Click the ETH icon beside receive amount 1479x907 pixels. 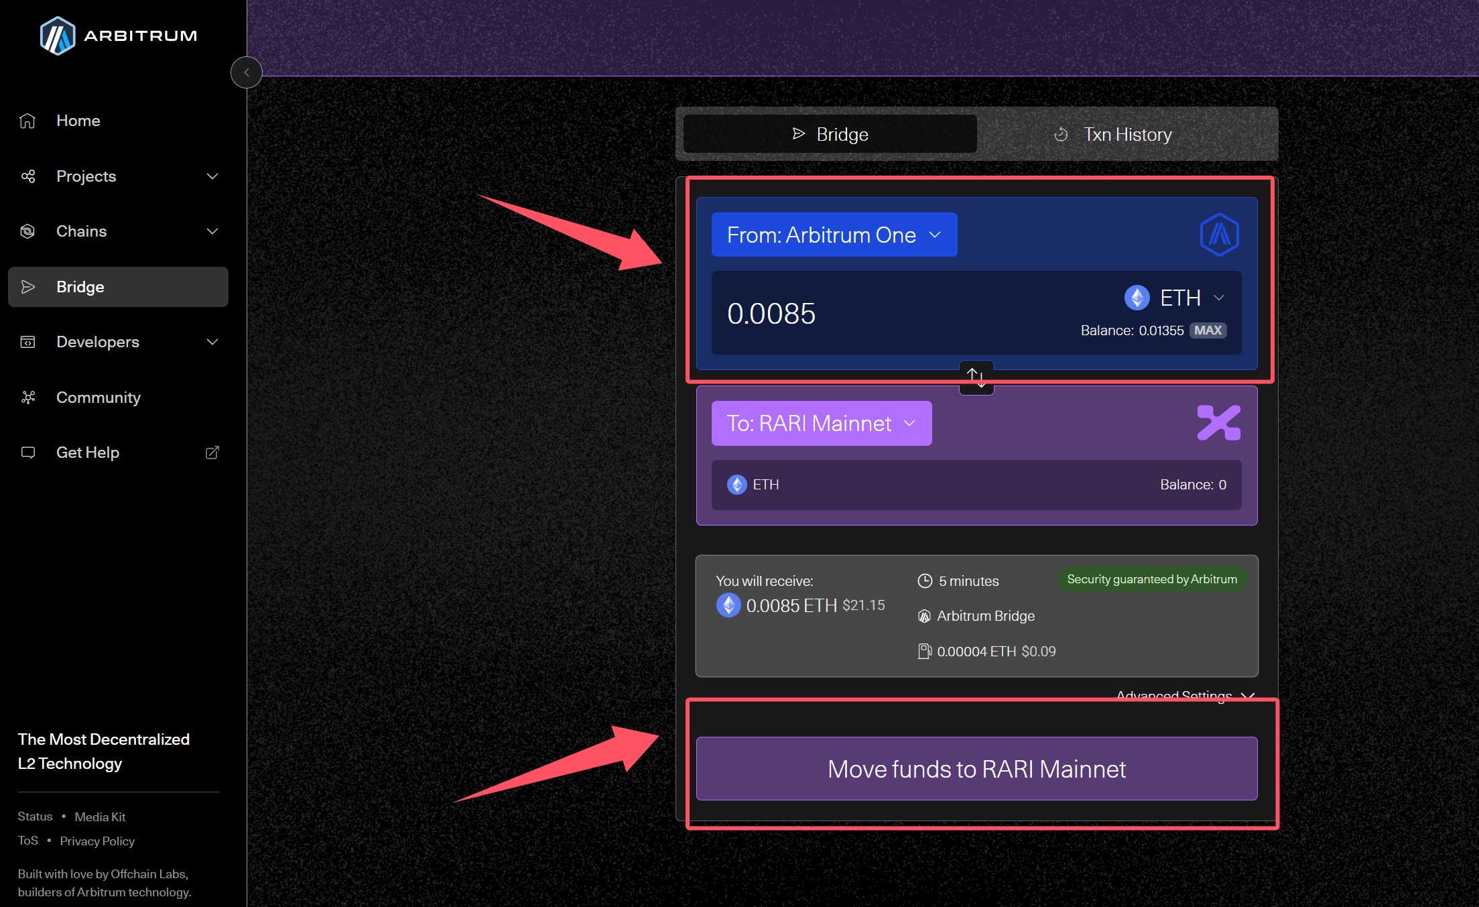tap(728, 605)
